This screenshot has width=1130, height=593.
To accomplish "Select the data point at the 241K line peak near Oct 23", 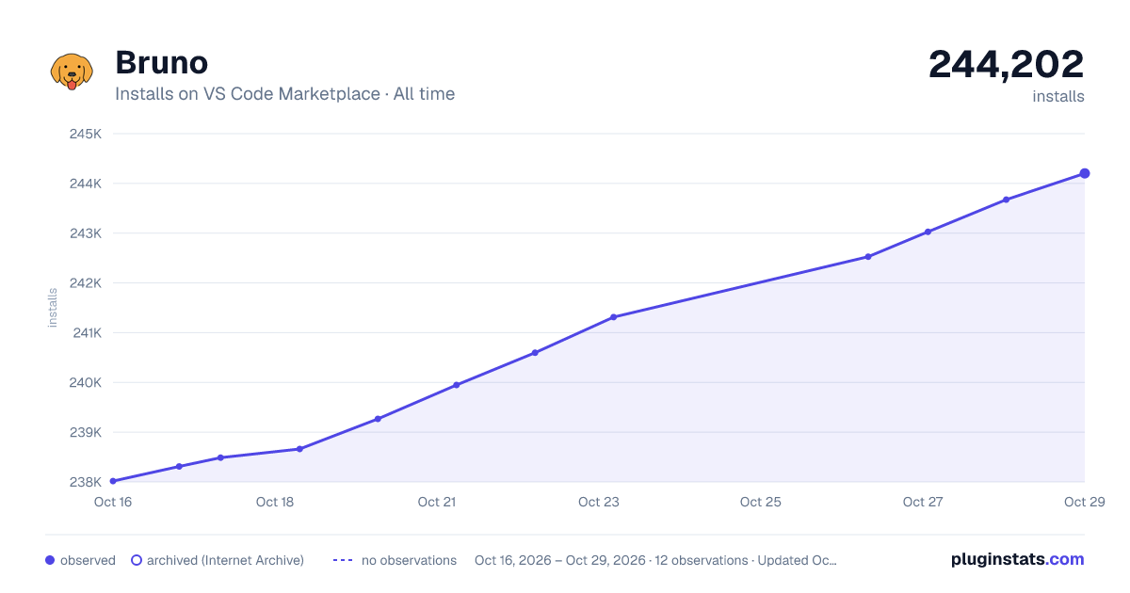I will pyautogui.click(x=614, y=317).
